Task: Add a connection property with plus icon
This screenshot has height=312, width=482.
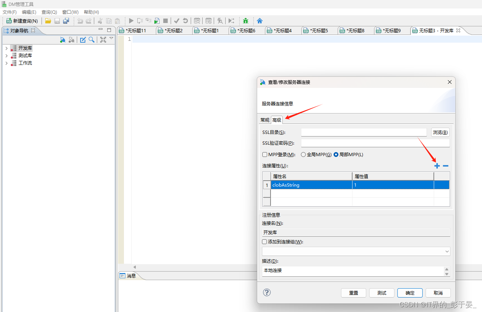Action: (437, 166)
